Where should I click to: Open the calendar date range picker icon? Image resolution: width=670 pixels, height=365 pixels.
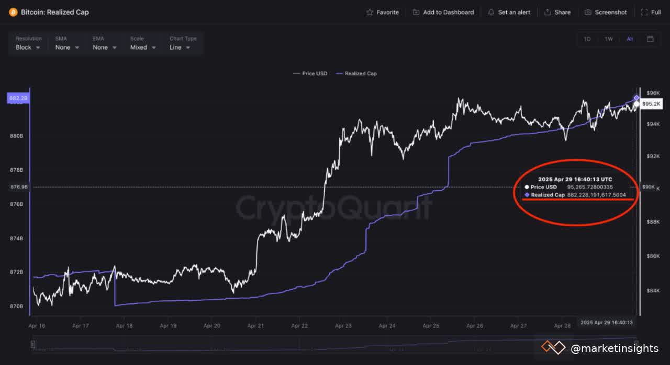[650, 39]
